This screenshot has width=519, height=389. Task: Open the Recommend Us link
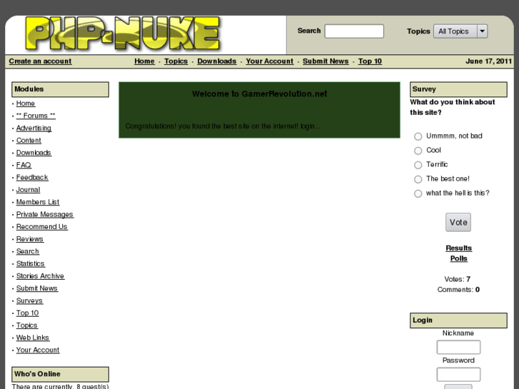click(x=42, y=226)
